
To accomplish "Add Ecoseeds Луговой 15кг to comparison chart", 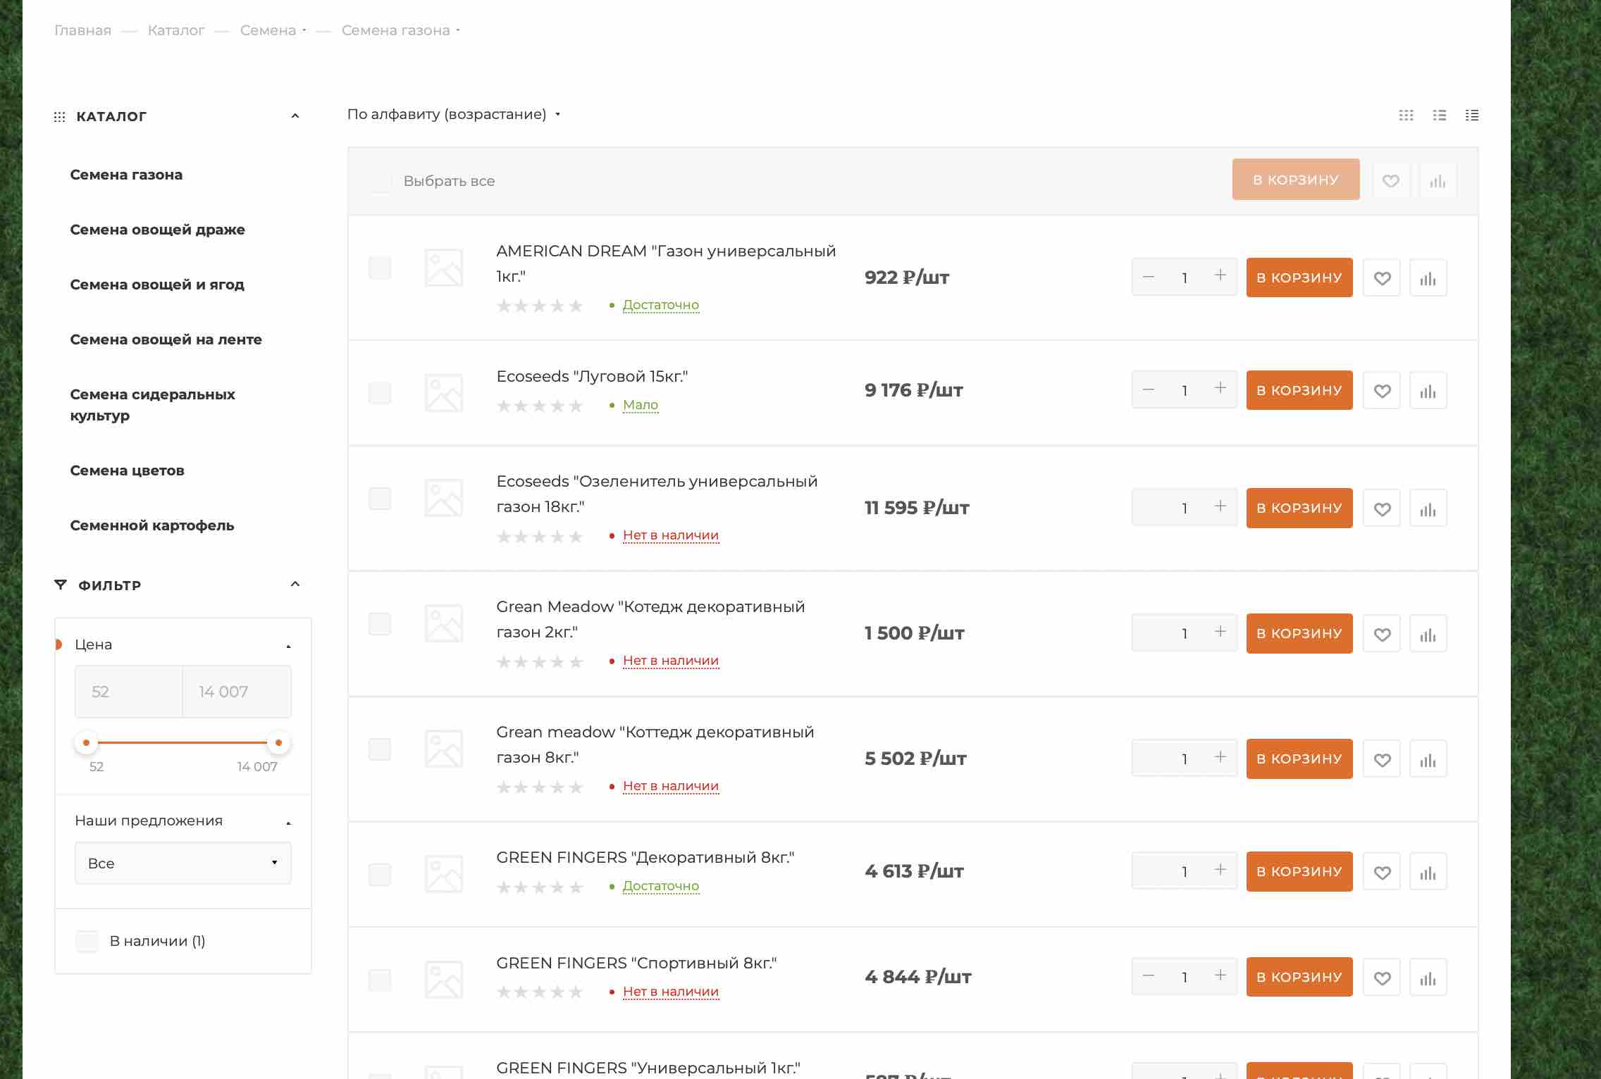I will pos(1428,391).
